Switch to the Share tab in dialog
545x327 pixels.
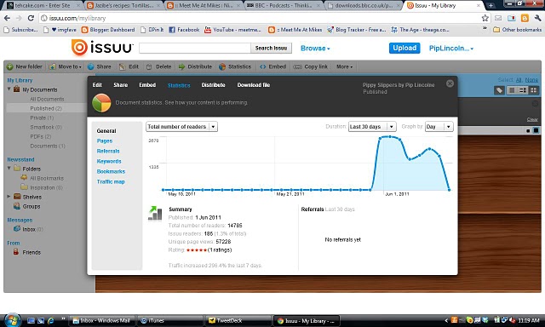pyautogui.click(x=121, y=85)
